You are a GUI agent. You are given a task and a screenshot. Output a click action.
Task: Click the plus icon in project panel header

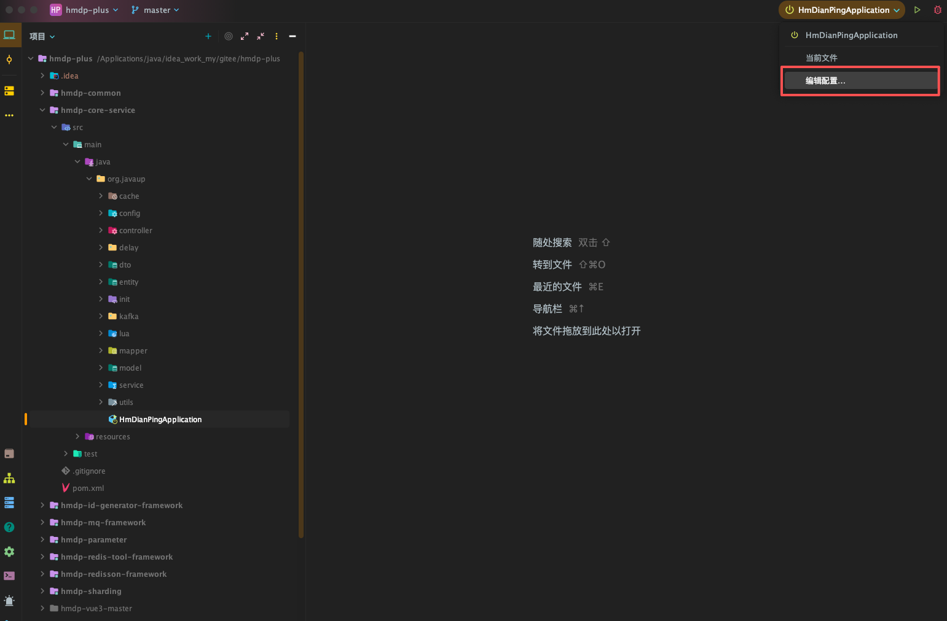click(208, 36)
